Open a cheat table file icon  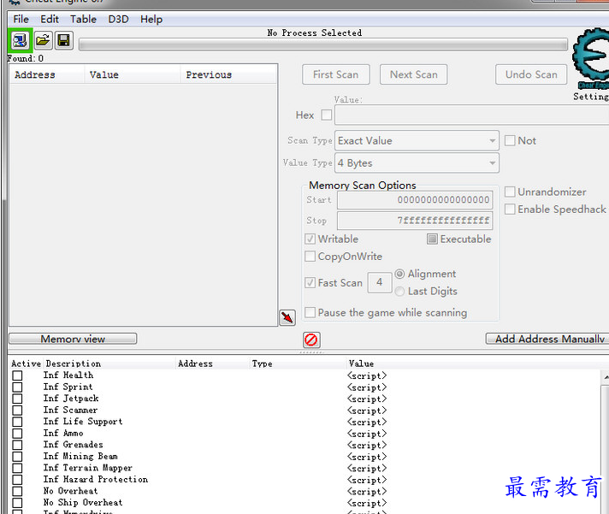[x=43, y=40]
